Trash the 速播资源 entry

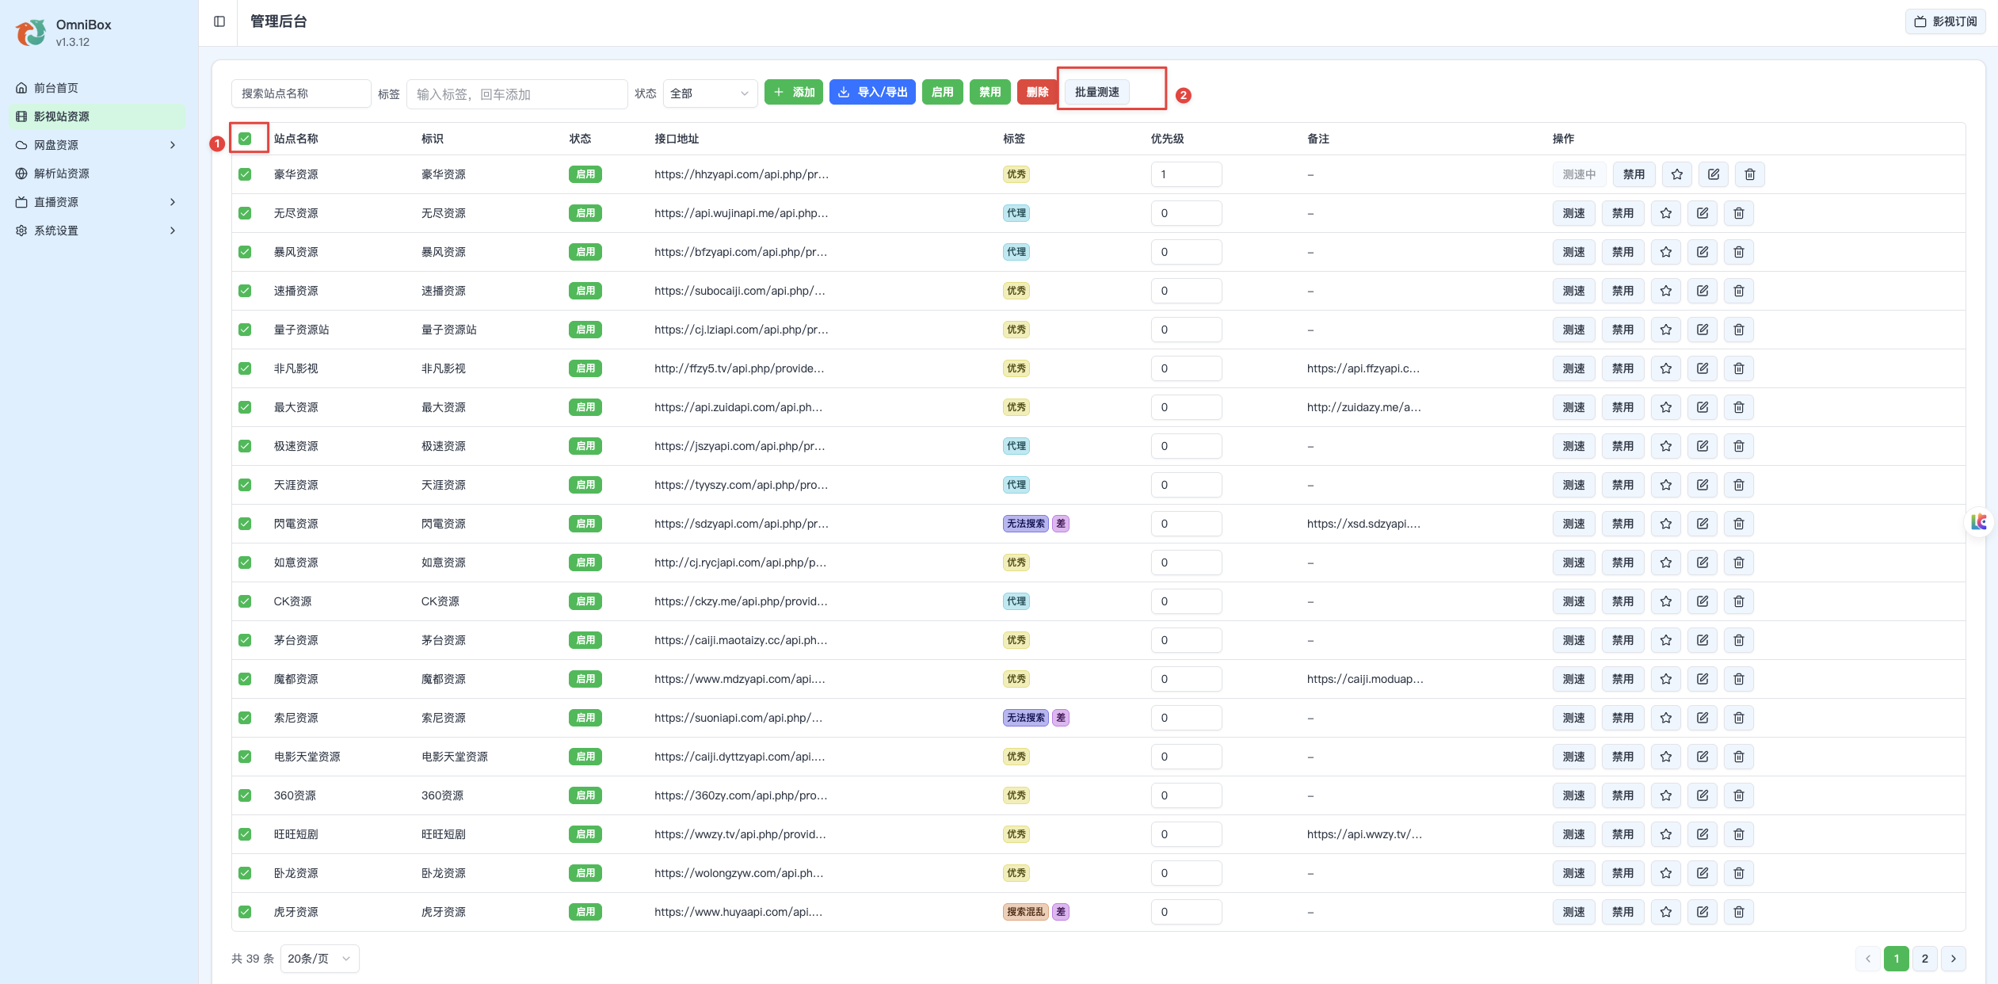click(1739, 291)
